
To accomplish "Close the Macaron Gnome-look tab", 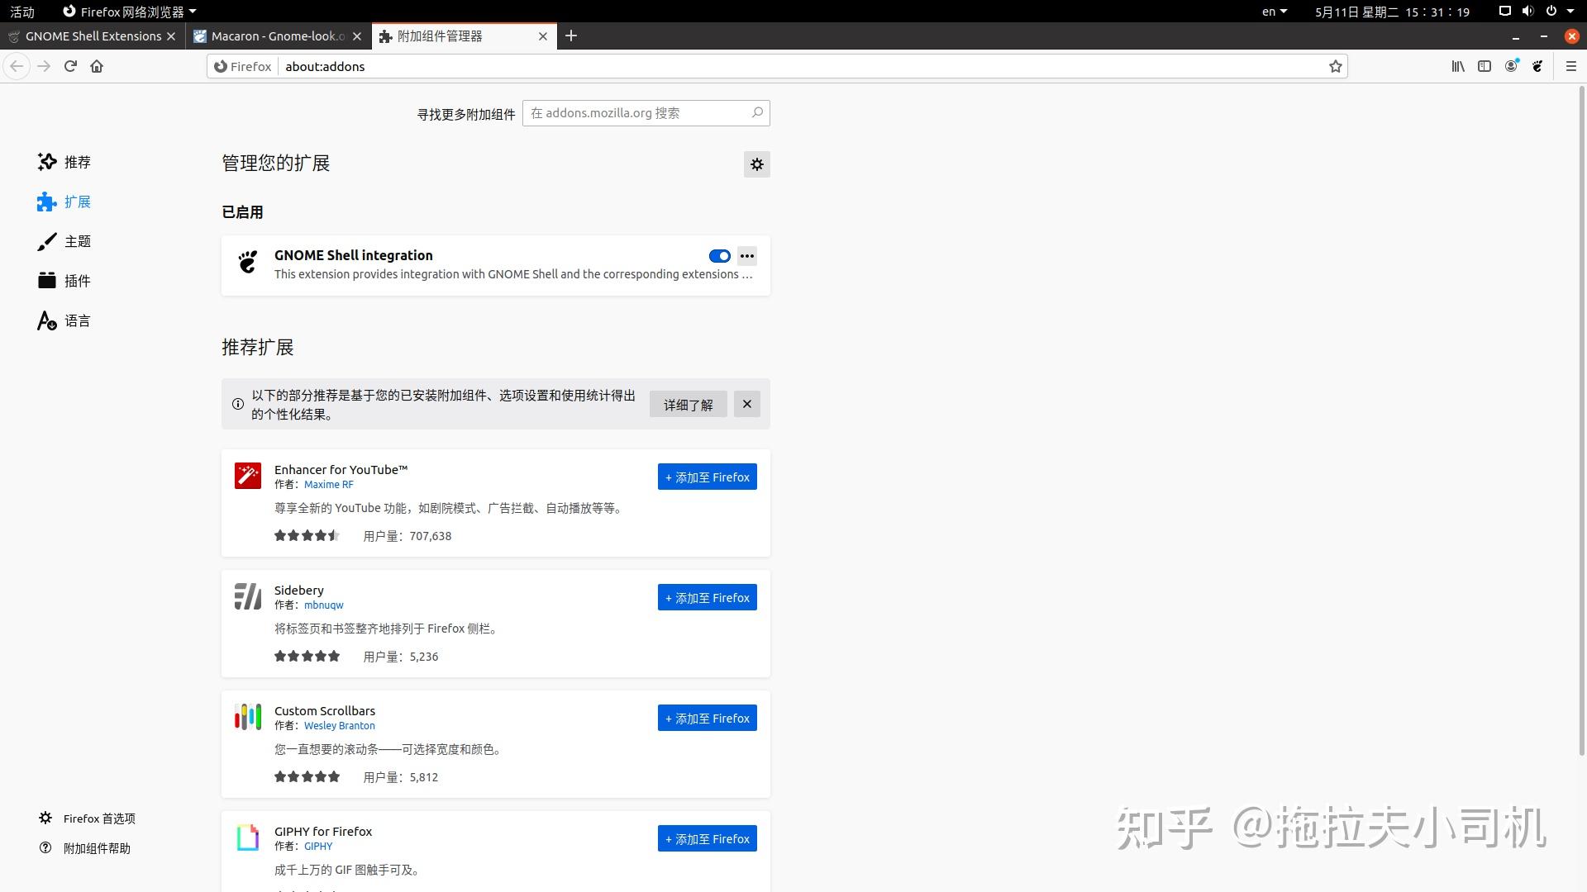I will point(357,36).
